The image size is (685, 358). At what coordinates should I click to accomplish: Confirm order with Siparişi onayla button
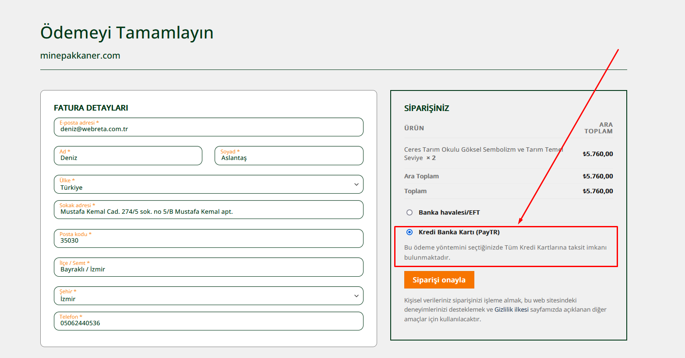439,280
